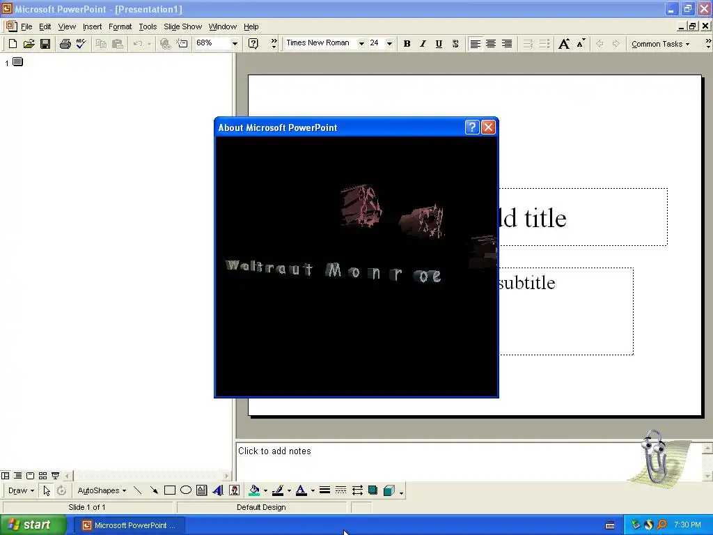
Task: Open the Times New Roman font dropdown
Action: (361, 44)
